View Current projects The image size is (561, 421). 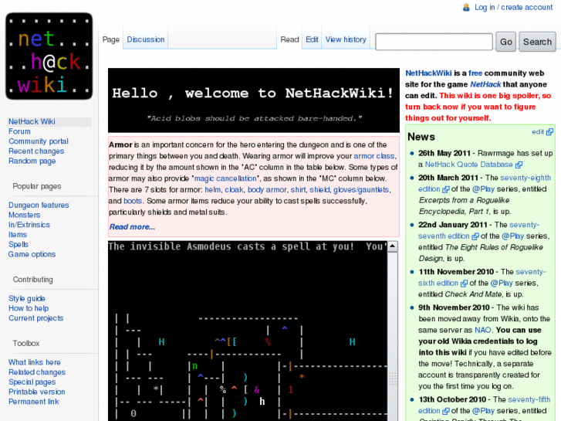(35, 318)
